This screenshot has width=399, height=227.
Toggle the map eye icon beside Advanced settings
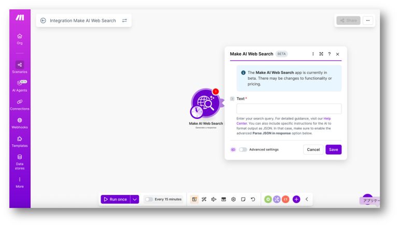(233, 149)
